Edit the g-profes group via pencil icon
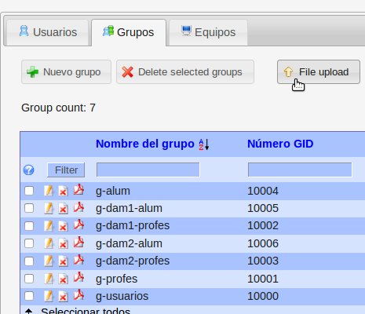This screenshot has width=365, height=314. coord(49,279)
